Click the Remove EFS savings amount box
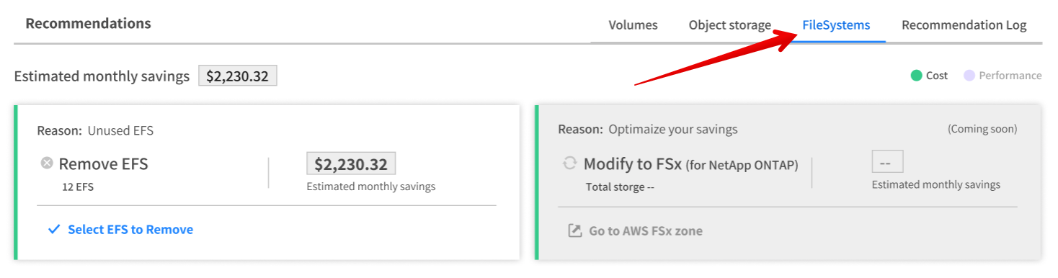The width and height of the screenshot is (1058, 278). [x=351, y=163]
